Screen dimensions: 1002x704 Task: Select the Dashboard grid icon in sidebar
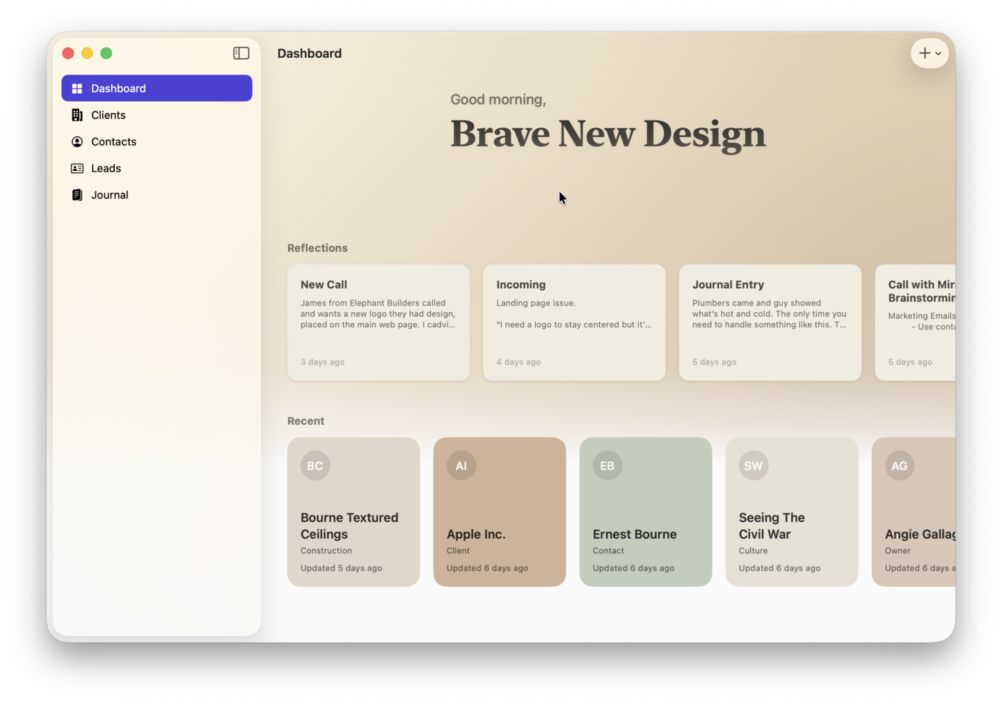pyautogui.click(x=77, y=88)
